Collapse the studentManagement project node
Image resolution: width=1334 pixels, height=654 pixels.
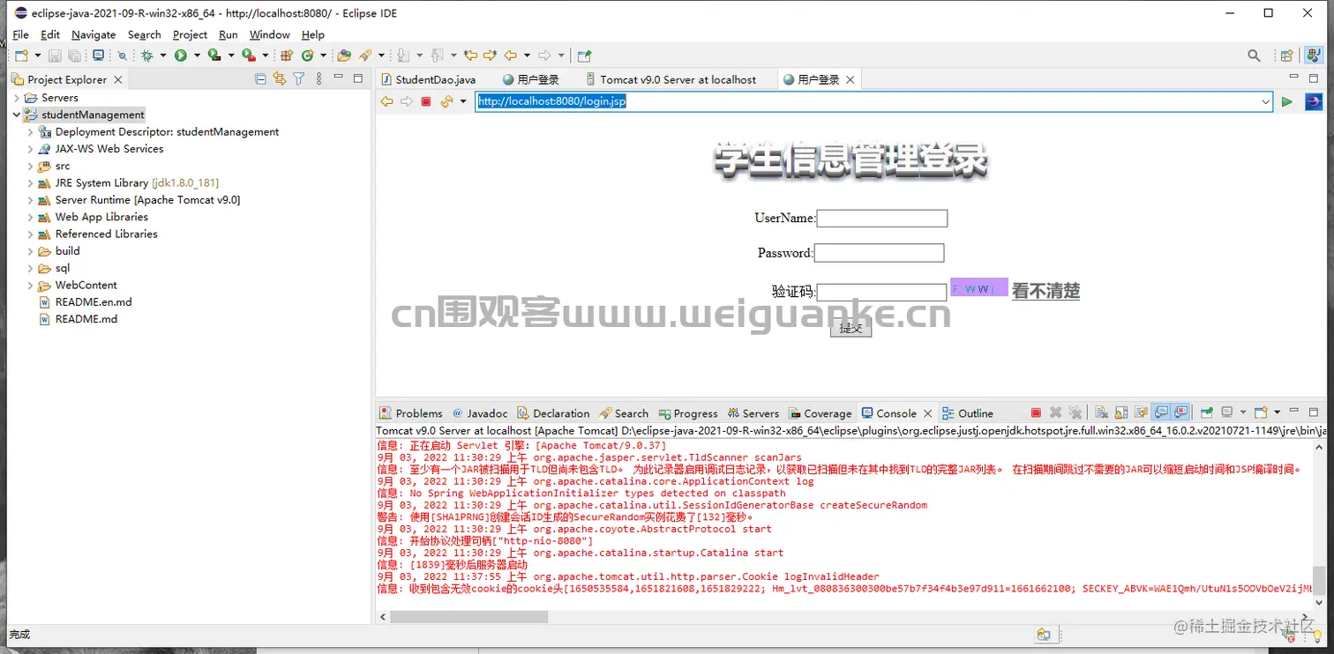16,115
